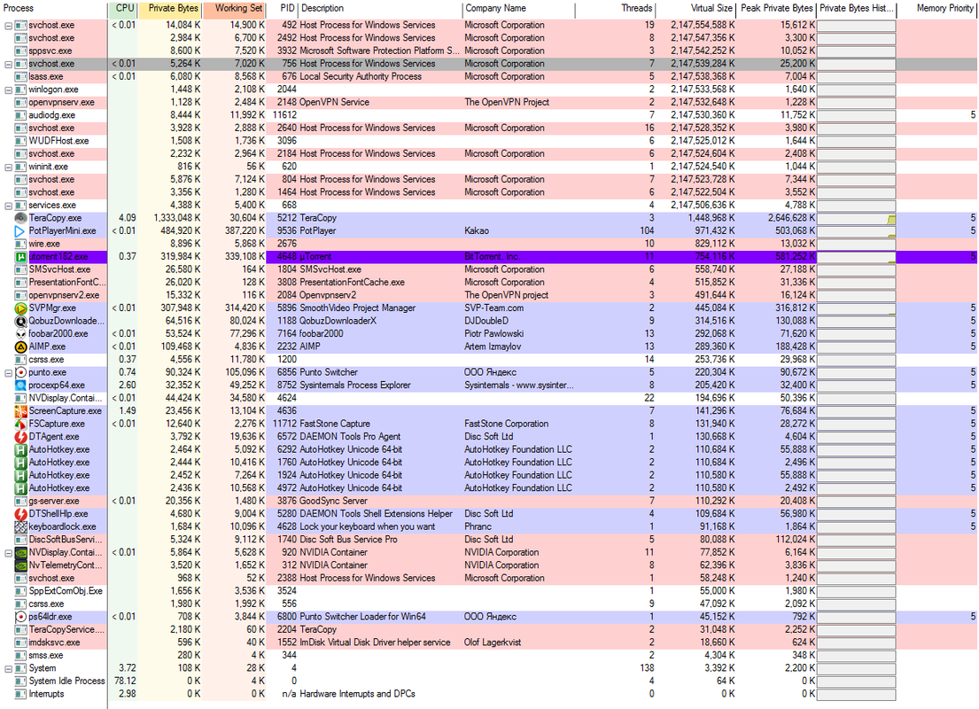The image size is (979, 709).
Task: Click the procexp64.exe magnifier icon
Action: (x=20, y=386)
